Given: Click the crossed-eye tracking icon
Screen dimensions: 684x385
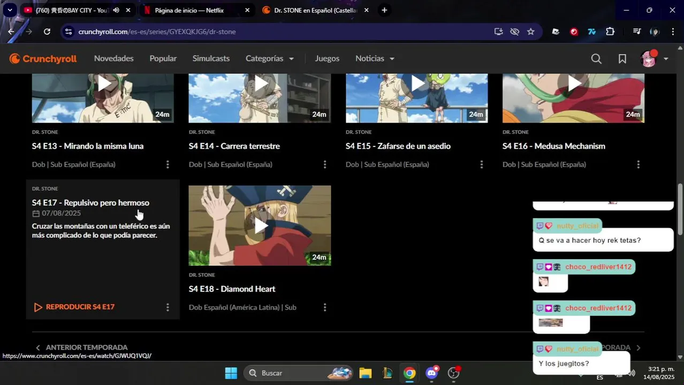Looking at the screenshot, I should pyautogui.click(x=514, y=32).
